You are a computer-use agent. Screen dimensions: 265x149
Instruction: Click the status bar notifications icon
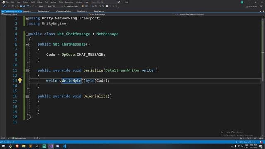pos(261,142)
